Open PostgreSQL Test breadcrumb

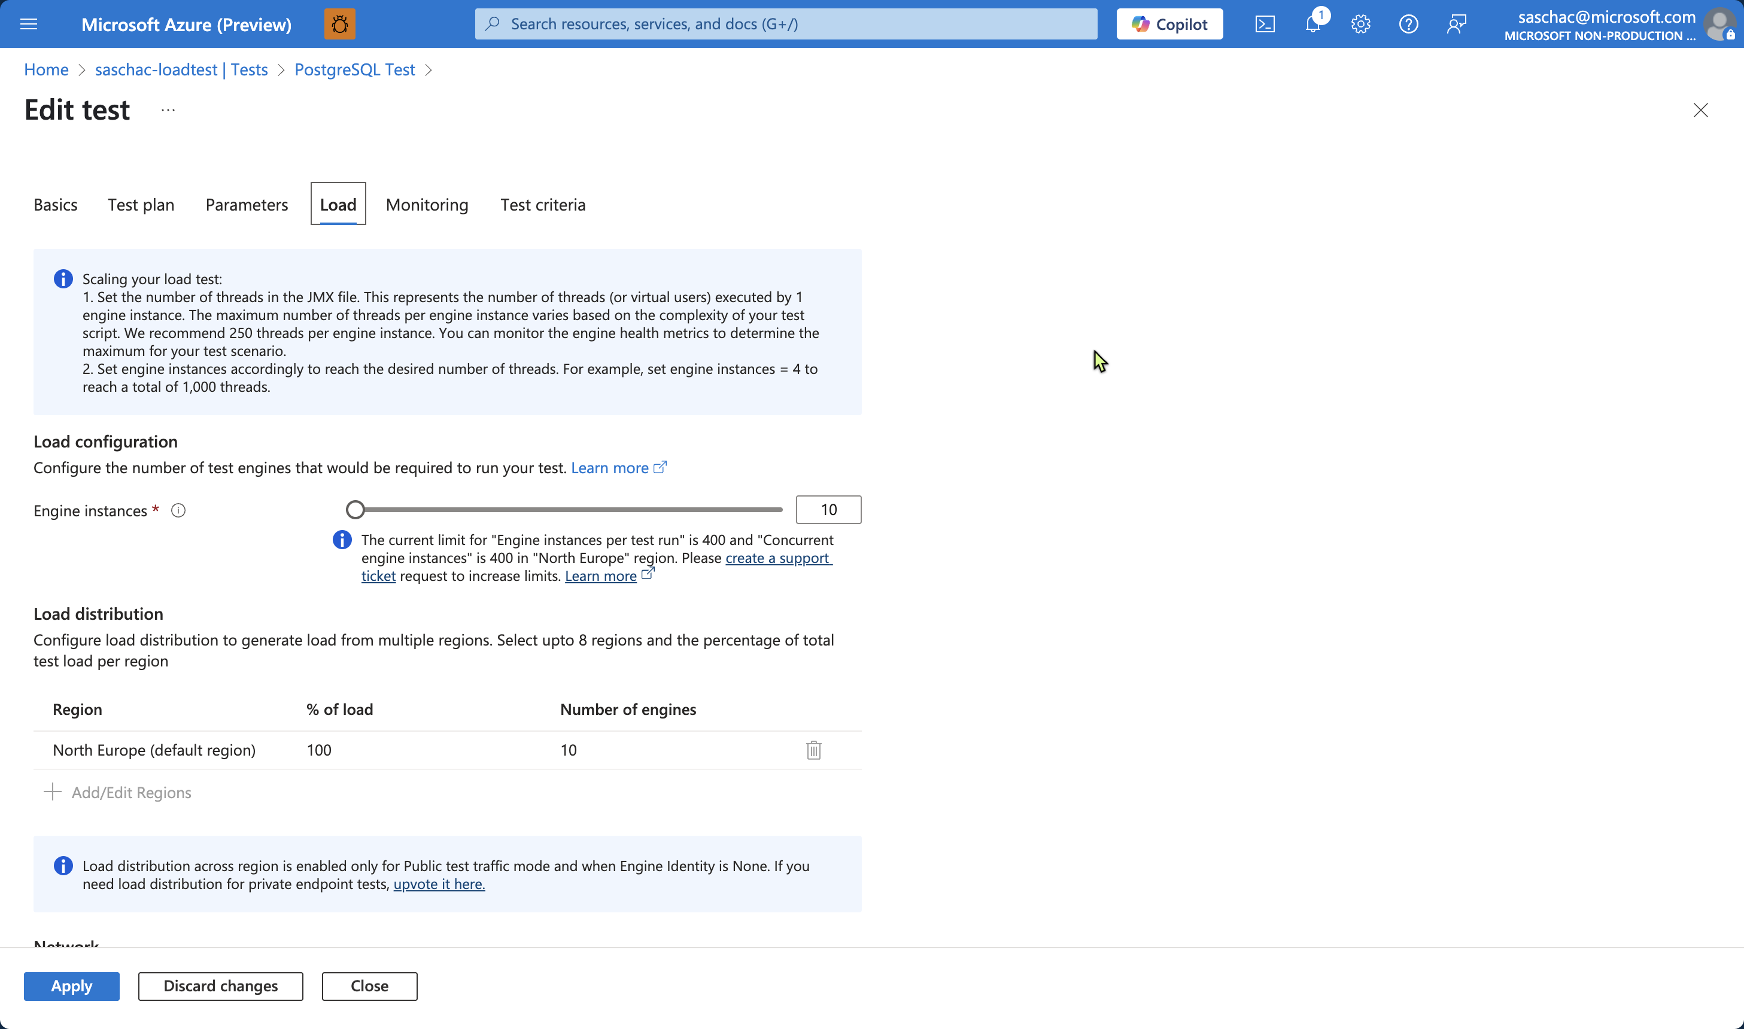[354, 69]
